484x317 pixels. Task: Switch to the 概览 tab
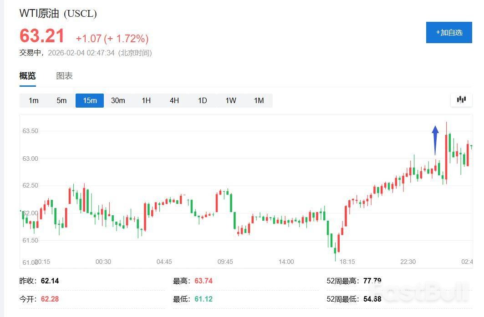tap(27, 76)
